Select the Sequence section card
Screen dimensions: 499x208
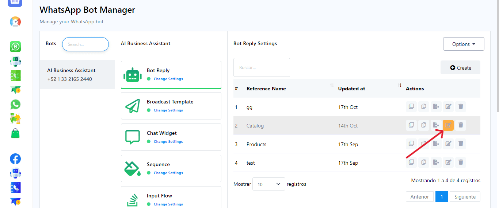[171, 168]
